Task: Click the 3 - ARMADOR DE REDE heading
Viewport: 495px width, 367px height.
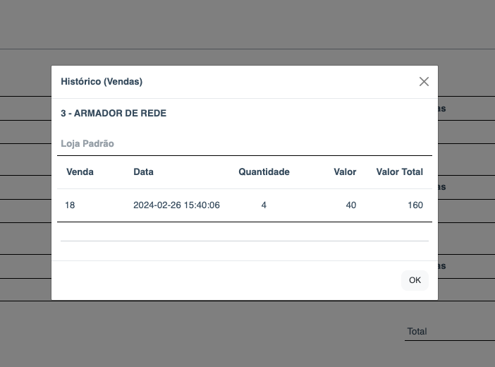Action: tap(114, 113)
